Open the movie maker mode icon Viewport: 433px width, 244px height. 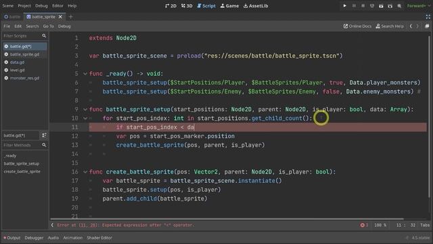[x=399, y=5]
